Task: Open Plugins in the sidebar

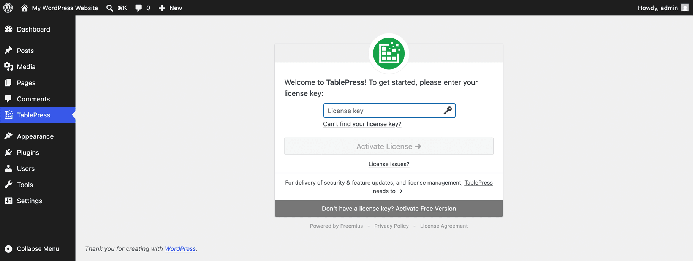Action: click(28, 152)
